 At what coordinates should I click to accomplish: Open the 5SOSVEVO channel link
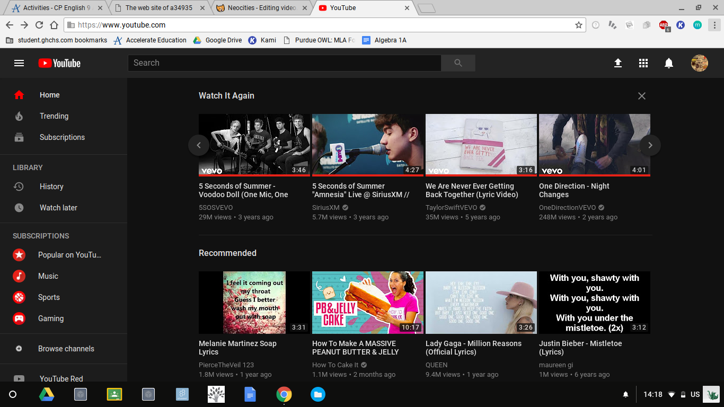tap(216, 208)
